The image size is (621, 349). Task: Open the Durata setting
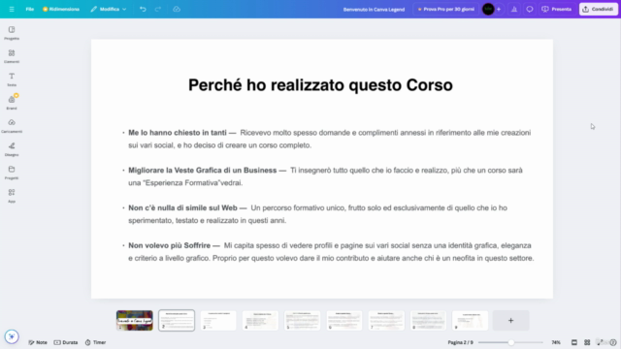coord(66,342)
